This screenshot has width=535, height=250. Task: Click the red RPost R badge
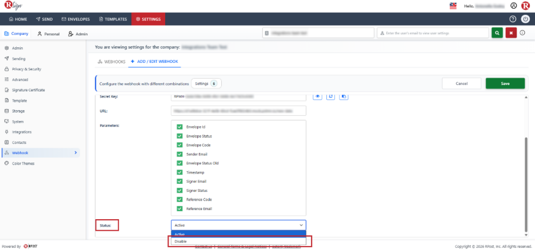coord(525,6)
